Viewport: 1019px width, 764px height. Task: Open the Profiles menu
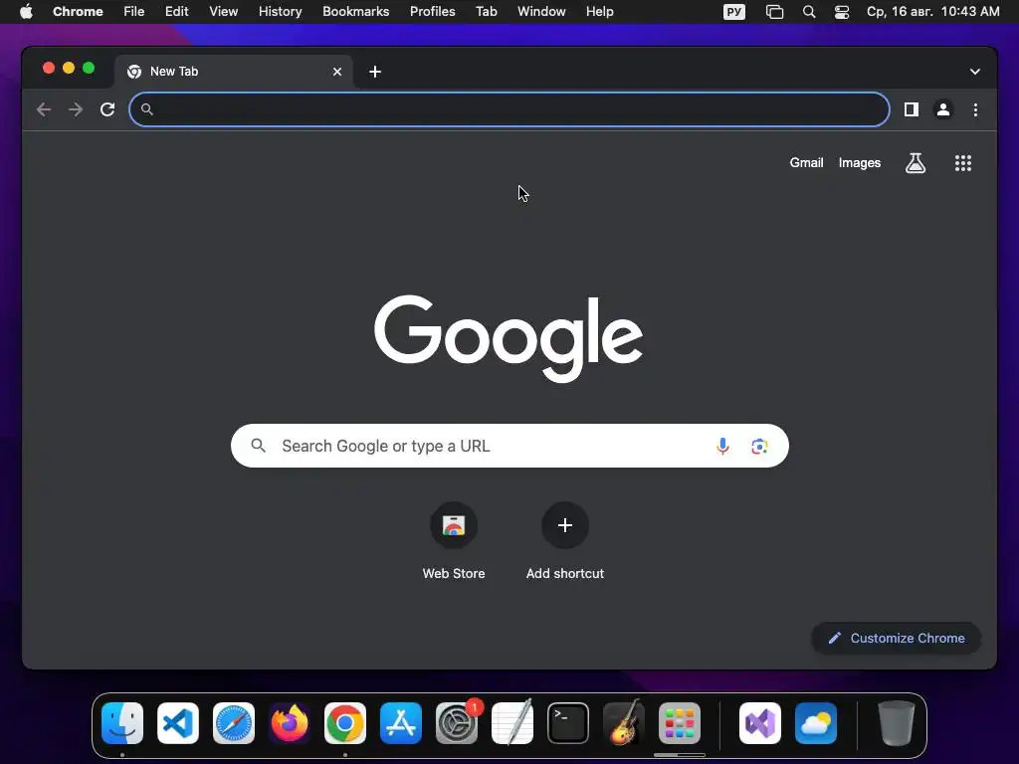coord(432,12)
